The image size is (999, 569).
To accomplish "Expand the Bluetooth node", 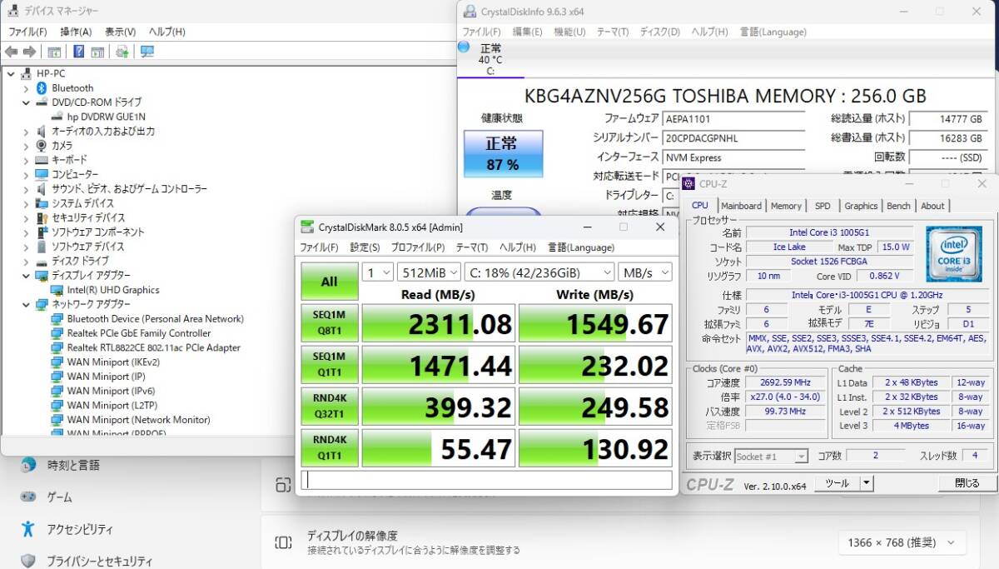I will tap(26, 87).
